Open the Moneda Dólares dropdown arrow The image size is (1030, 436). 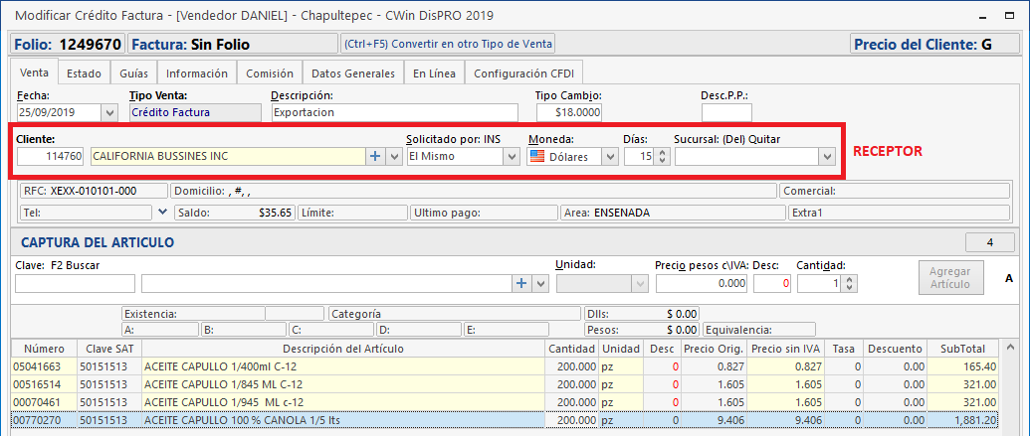[608, 157]
